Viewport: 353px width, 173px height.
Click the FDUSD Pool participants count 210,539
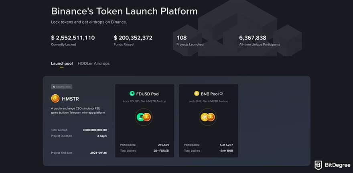164,145
